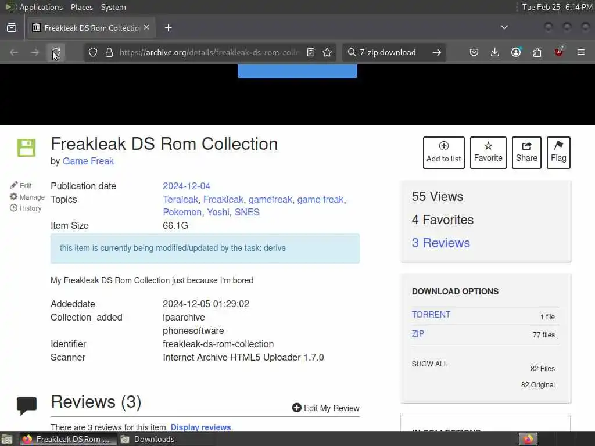Open a new tab with the plus icon

click(168, 28)
